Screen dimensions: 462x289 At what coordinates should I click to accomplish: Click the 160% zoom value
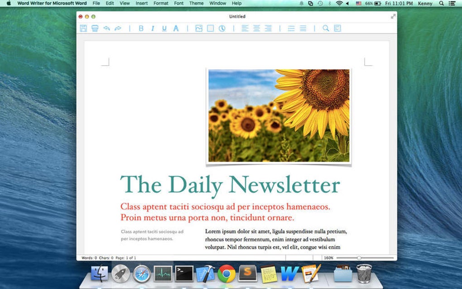click(x=328, y=258)
